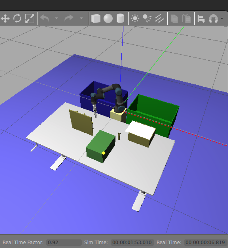
Task: Insert a box shape
Action: pyautogui.click(x=96, y=19)
